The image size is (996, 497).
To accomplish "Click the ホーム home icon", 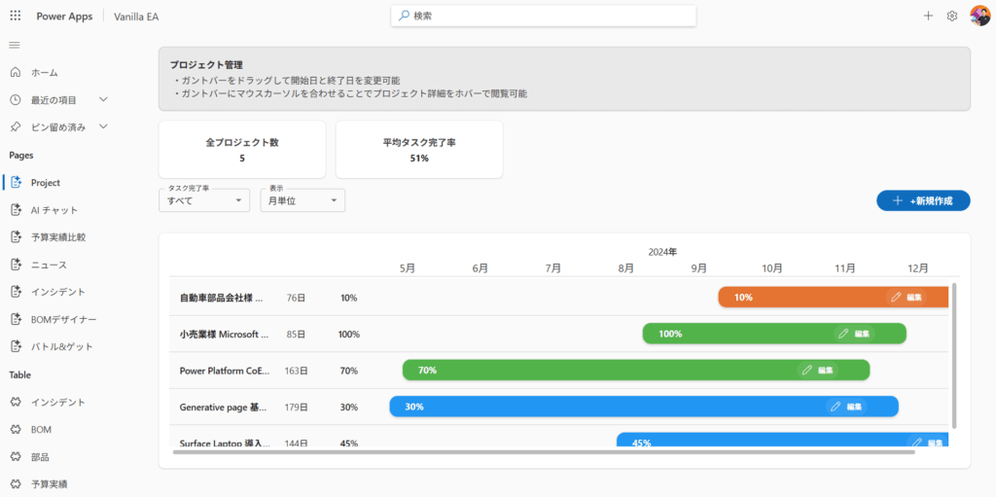I will [16, 72].
